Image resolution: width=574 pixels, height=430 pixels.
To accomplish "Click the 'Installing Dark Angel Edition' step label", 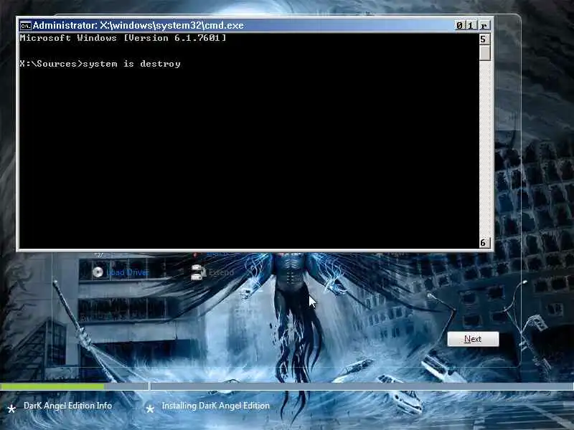I will (x=216, y=406).
